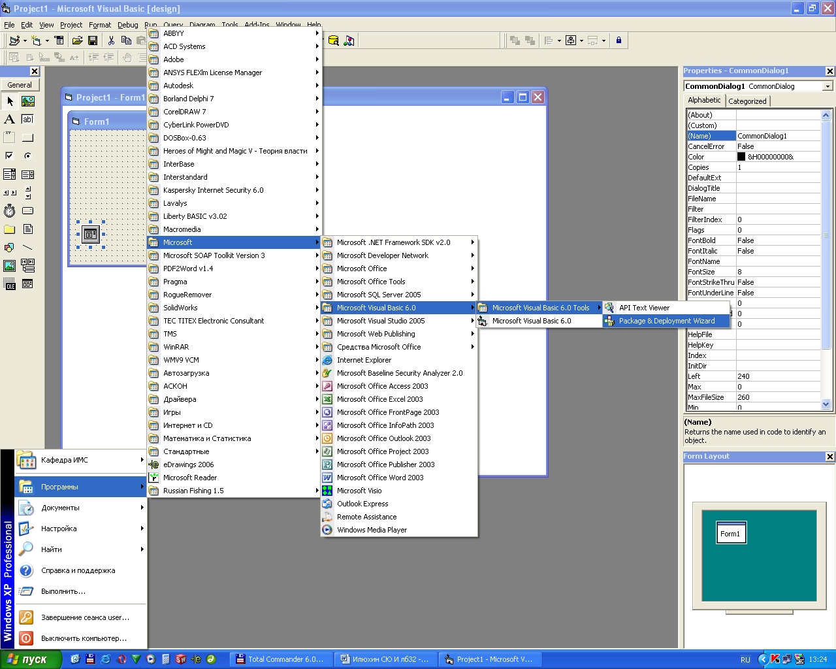Open the Add Form dropdown arrow
The width and height of the screenshot is (836, 669).
click(x=47, y=41)
